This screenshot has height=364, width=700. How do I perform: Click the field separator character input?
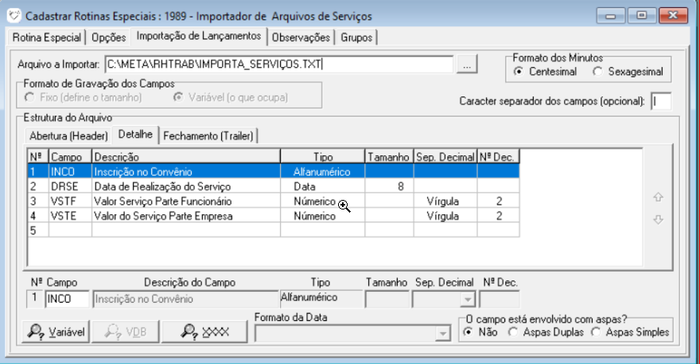pyautogui.click(x=660, y=101)
